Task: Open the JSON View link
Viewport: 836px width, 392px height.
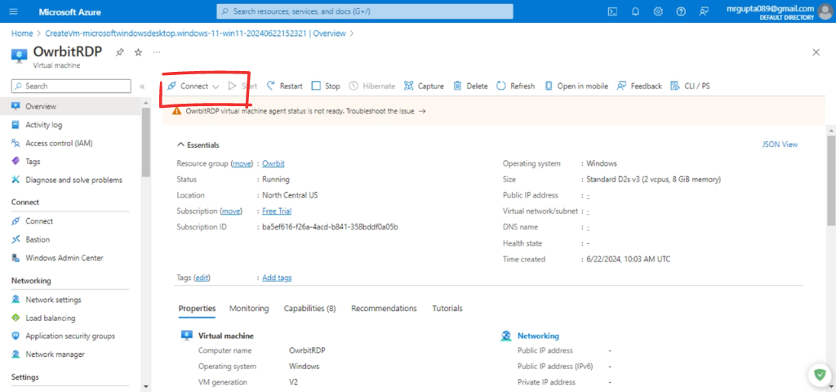Action: click(x=779, y=145)
